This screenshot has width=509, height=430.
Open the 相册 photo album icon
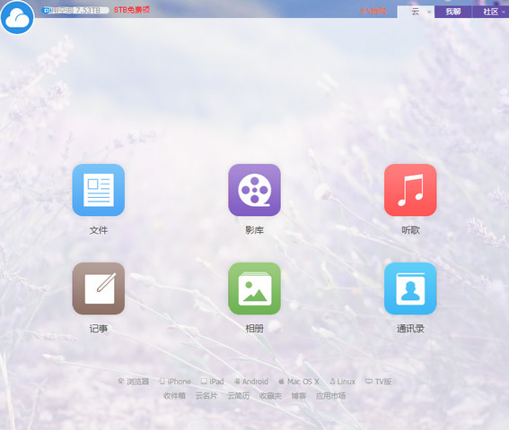tap(255, 288)
